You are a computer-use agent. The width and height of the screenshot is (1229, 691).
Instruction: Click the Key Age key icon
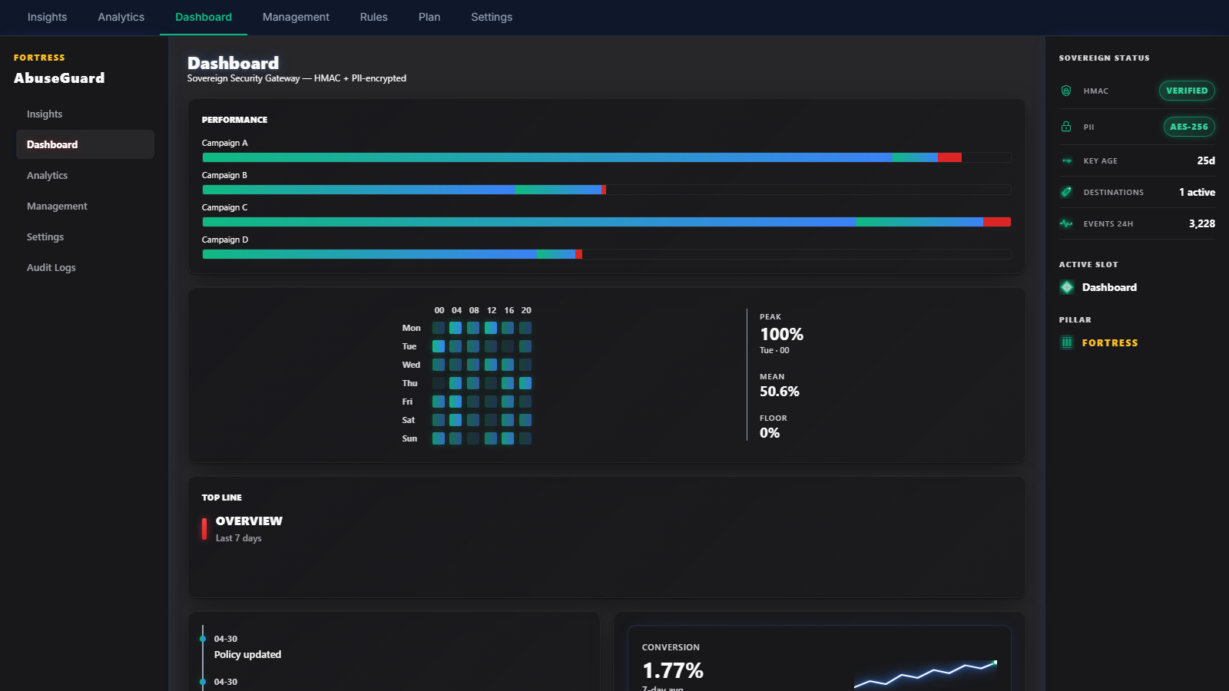1066,160
